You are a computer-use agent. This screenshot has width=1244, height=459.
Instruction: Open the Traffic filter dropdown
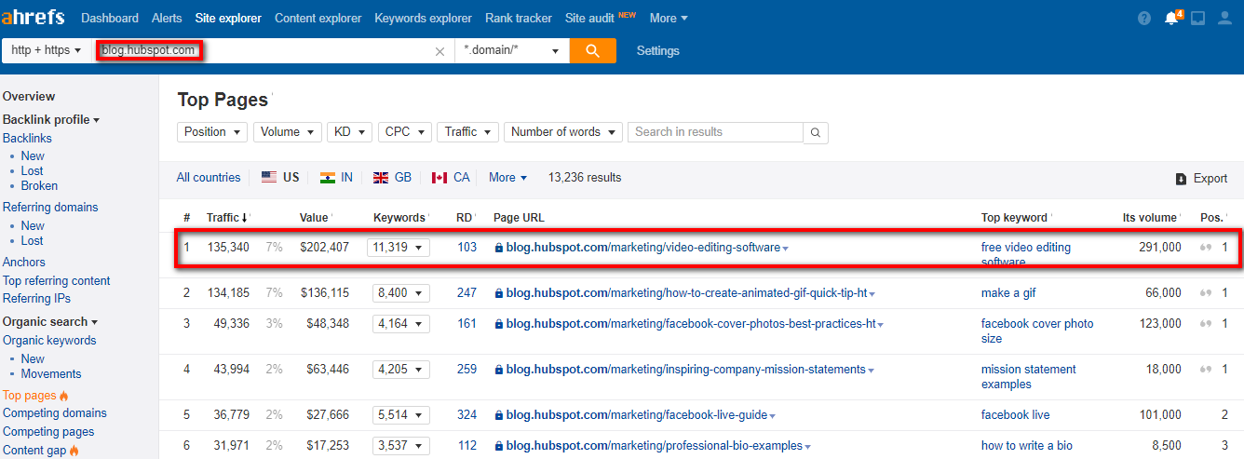pos(468,132)
